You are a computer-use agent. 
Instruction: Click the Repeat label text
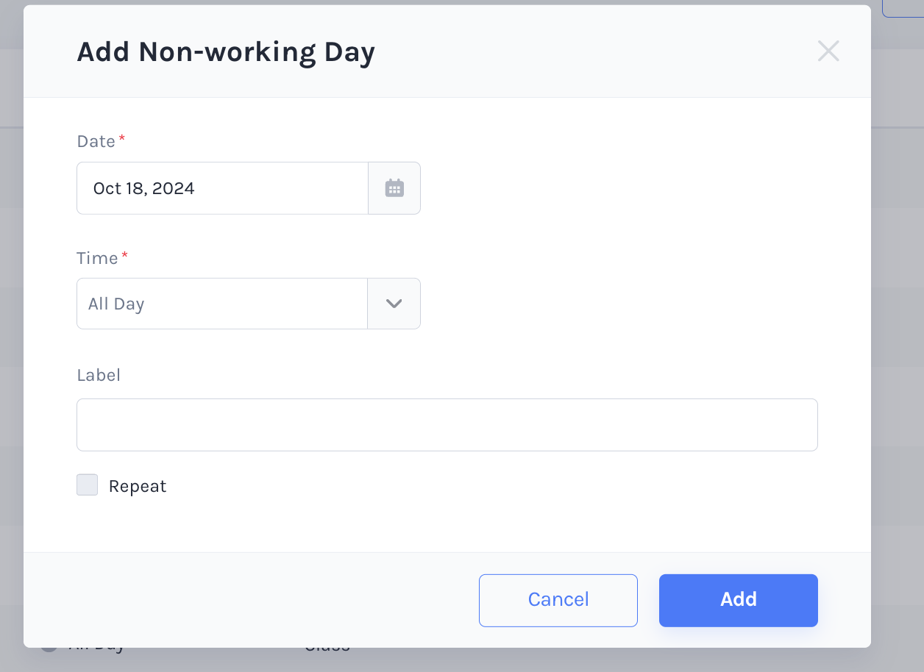138,486
